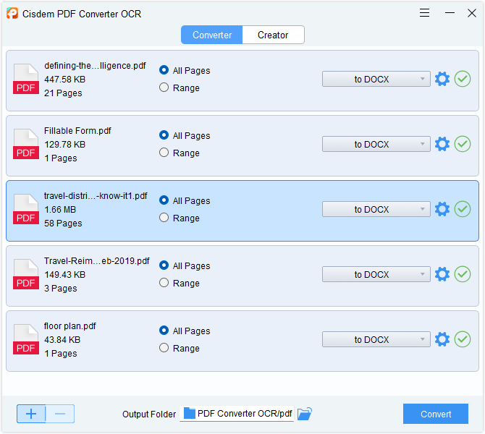The width and height of the screenshot is (485, 434).
Task: Open settings gear for Fillable Form.pdf
Action: 442,145
